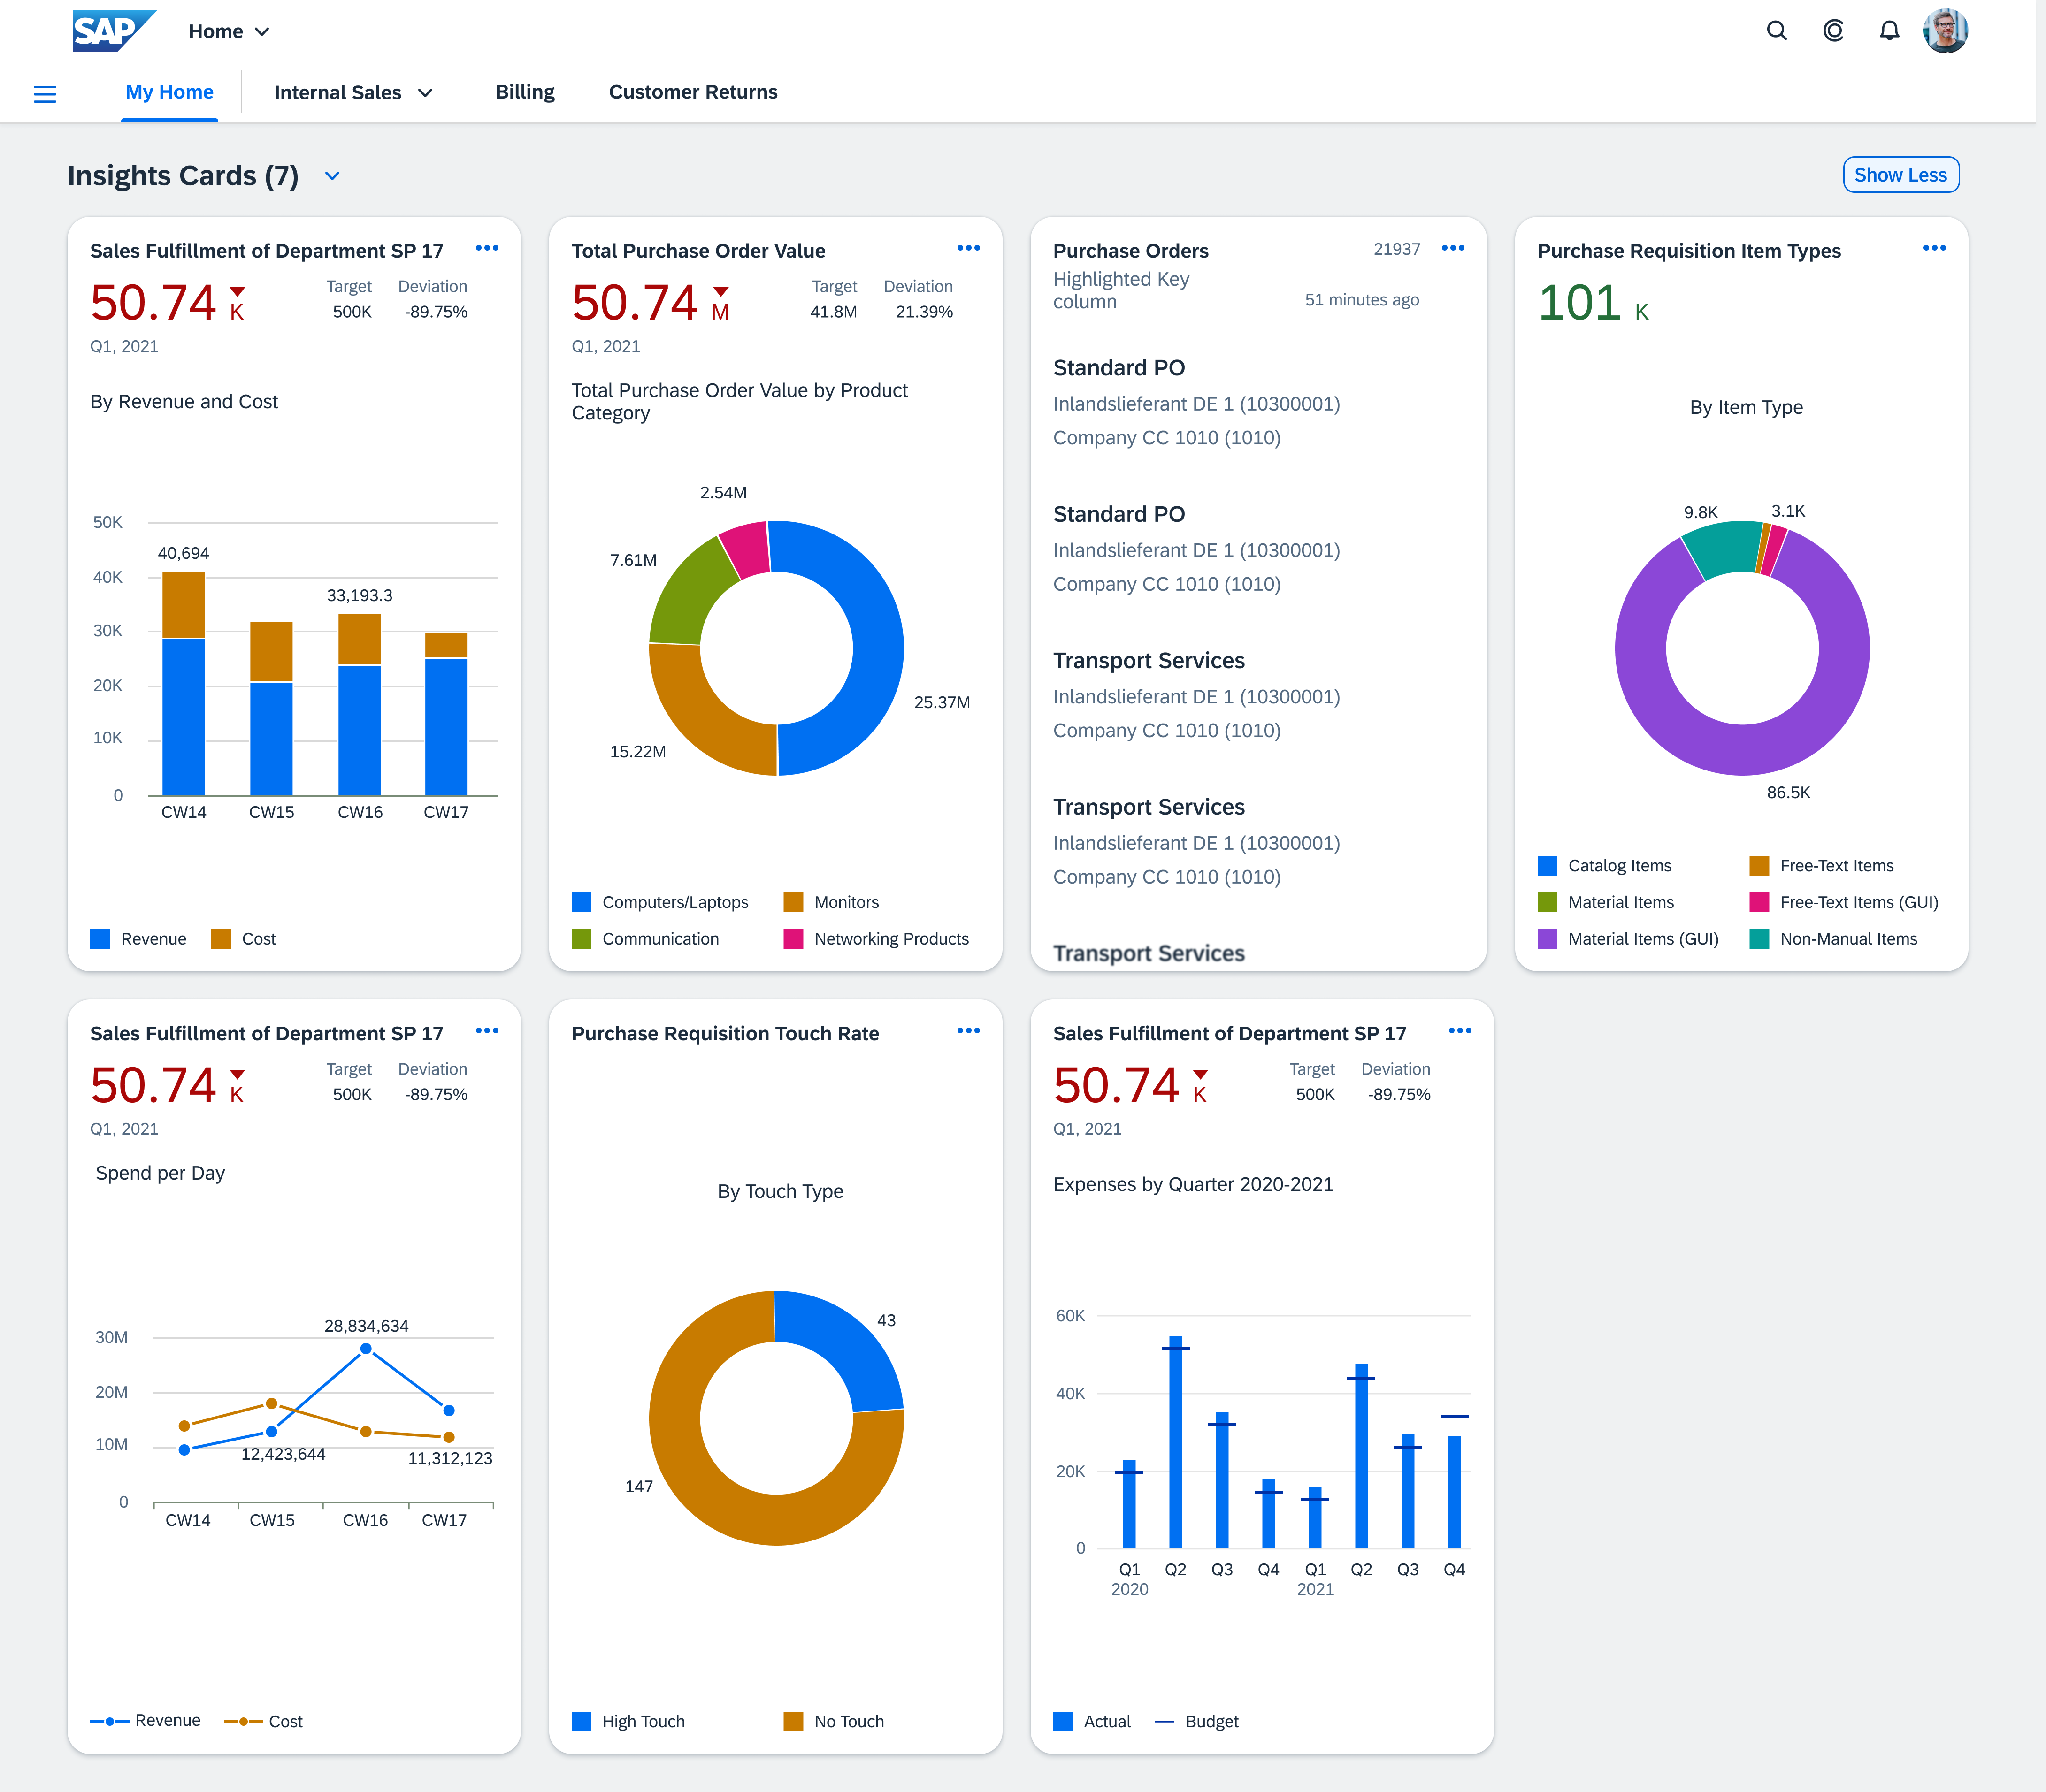Open more options on Purchase Orders card
The image size is (2046, 1792).
(1453, 248)
